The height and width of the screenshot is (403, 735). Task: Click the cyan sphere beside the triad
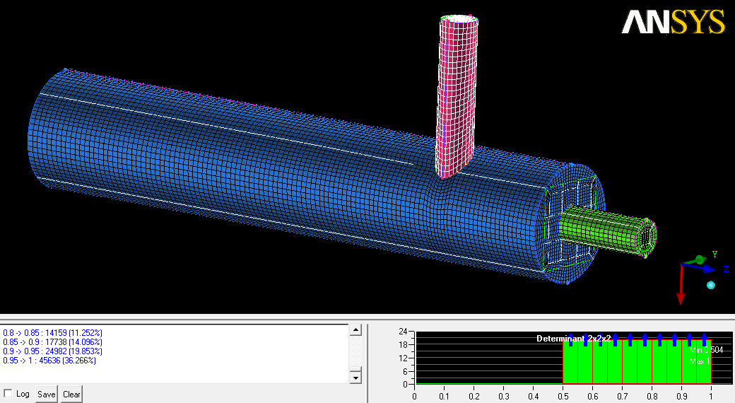[711, 285]
